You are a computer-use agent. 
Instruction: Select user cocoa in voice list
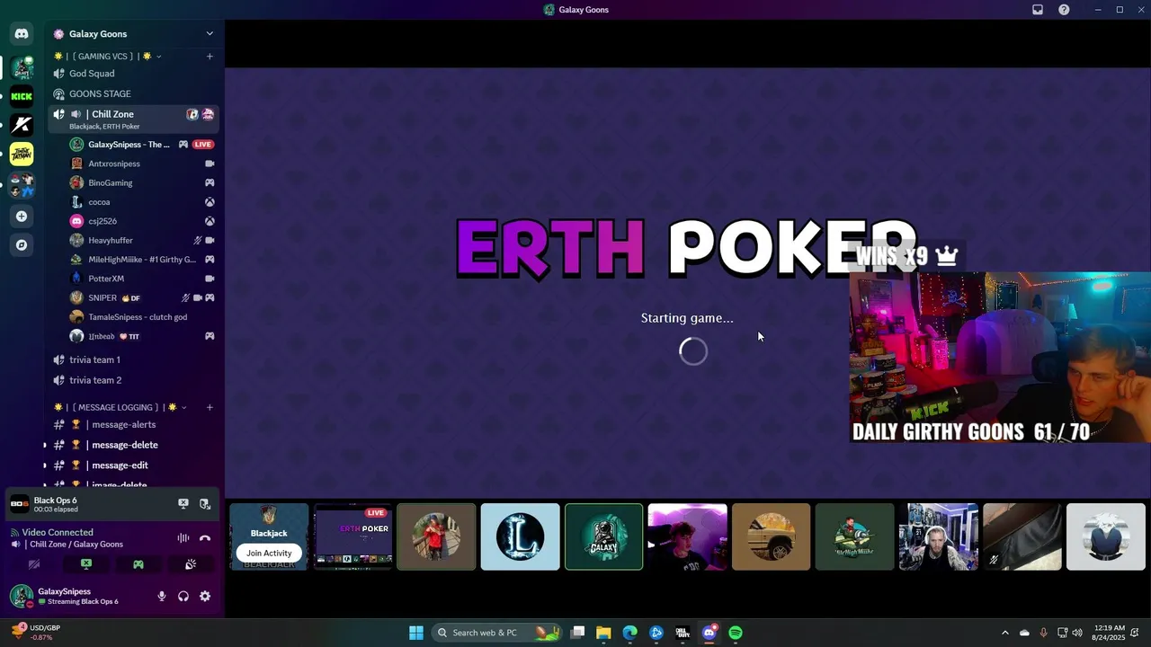[142, 202]
